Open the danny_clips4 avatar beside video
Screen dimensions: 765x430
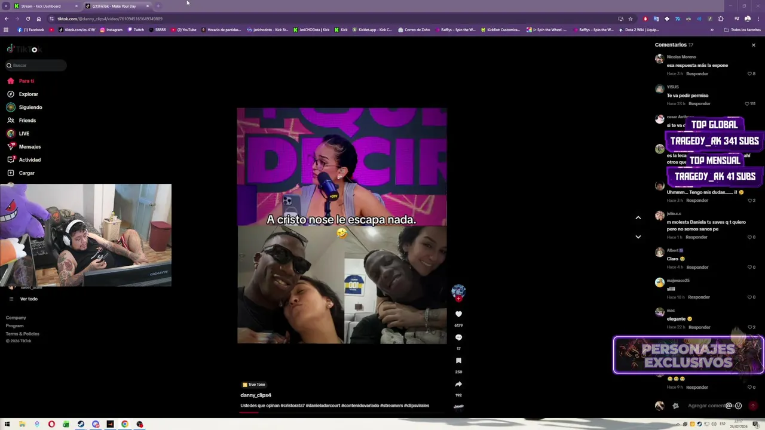point(458,291)
